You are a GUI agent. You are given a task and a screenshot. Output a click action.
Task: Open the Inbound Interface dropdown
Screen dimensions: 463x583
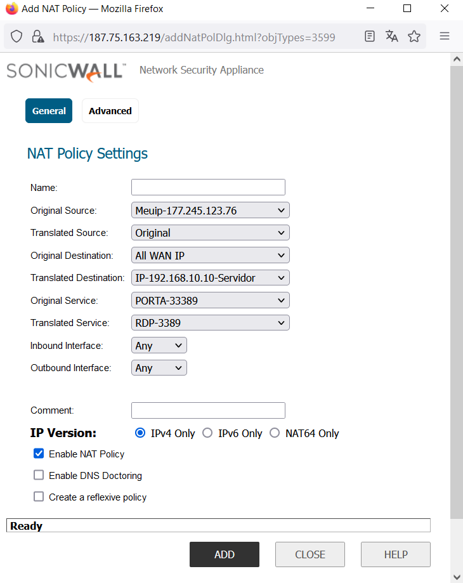159,346
